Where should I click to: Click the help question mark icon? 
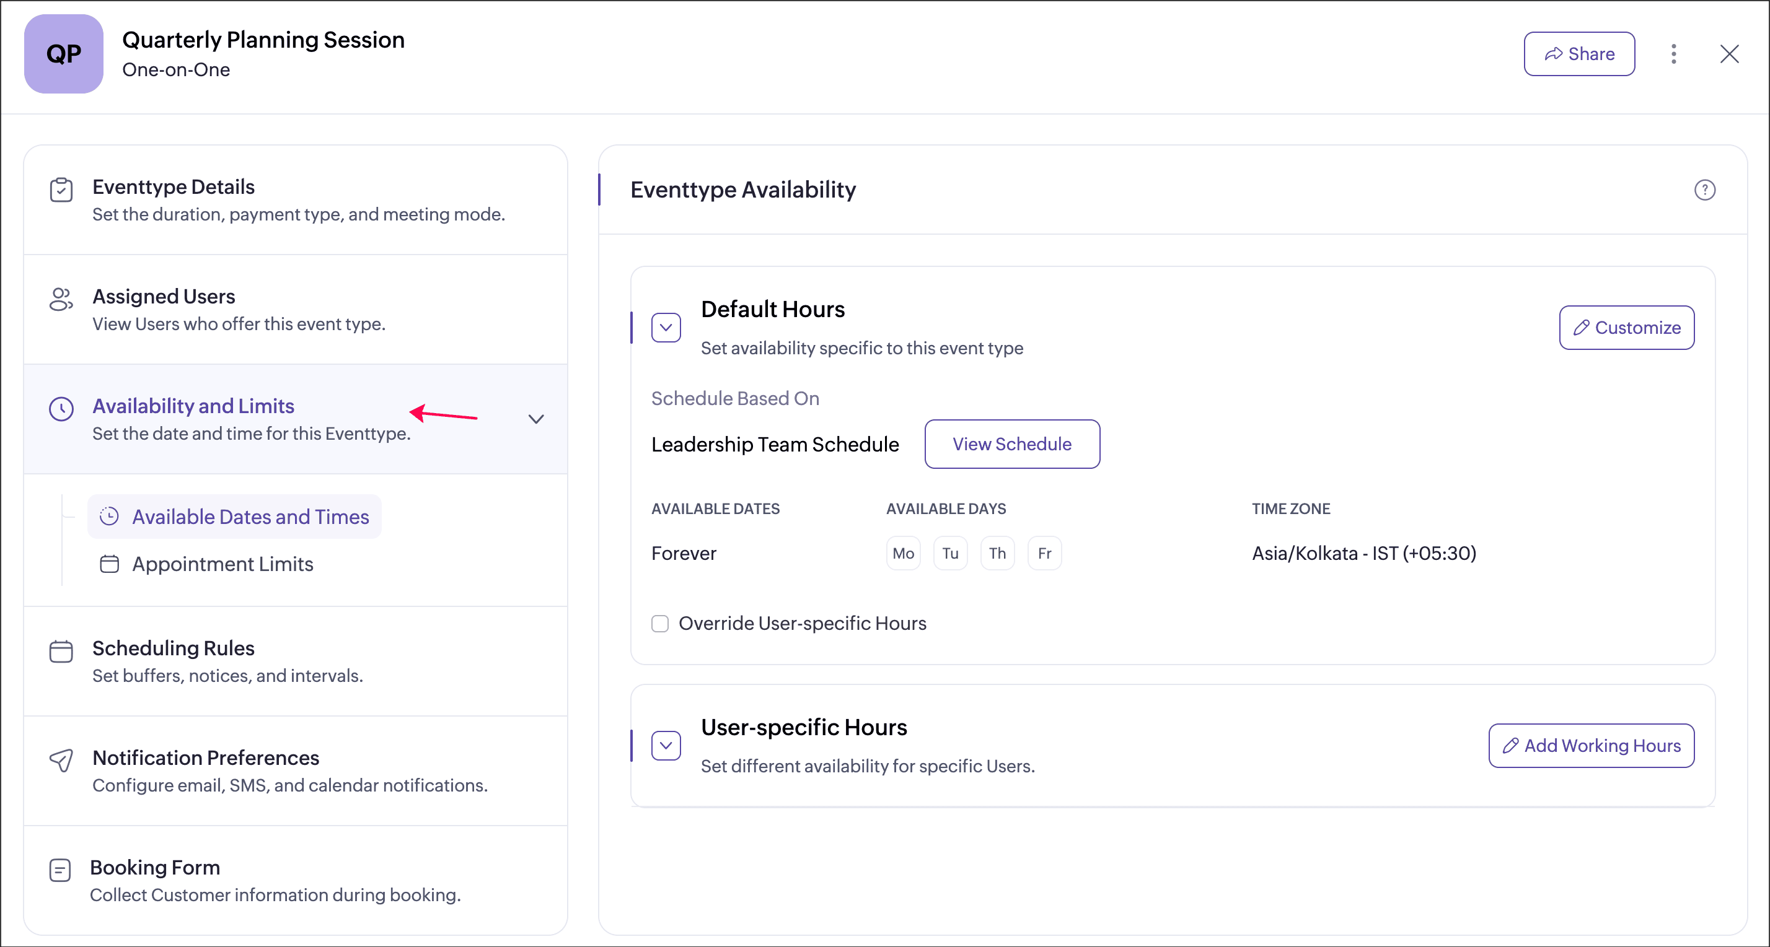coord(1704,190)
